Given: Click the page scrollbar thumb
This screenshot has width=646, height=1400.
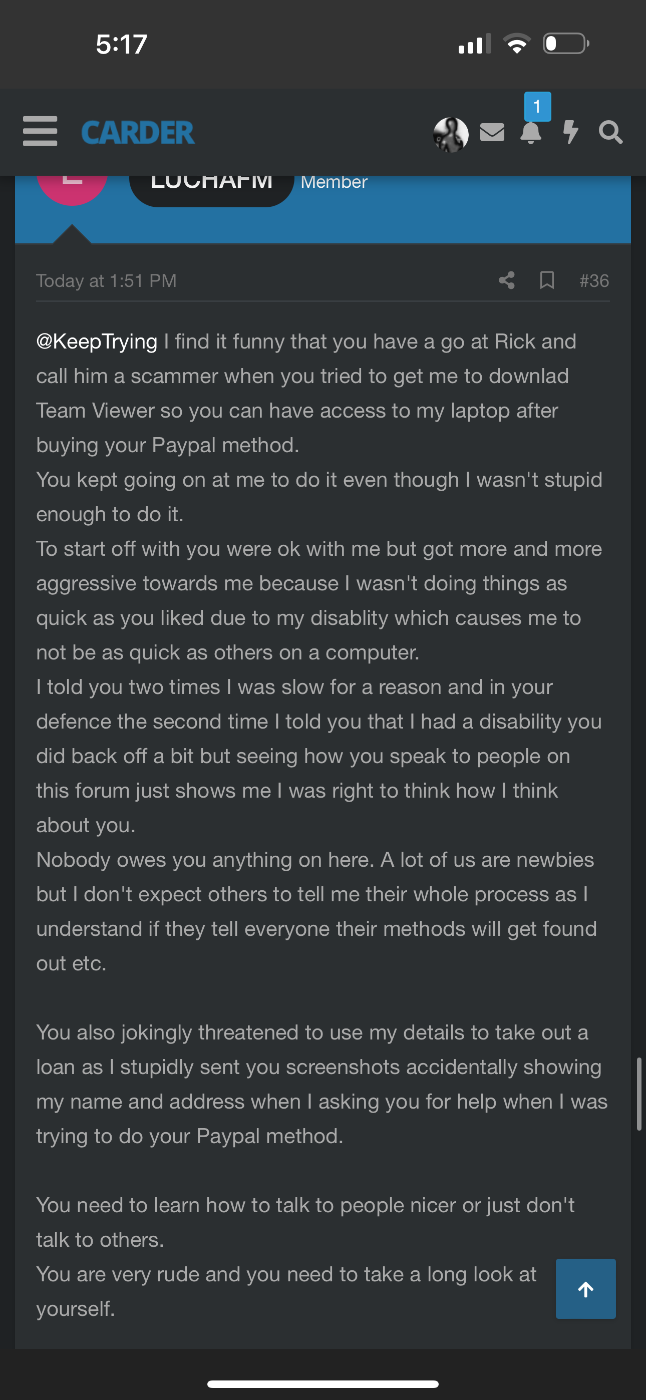Looking at the screenshot, I should (x=639, y=1094).
